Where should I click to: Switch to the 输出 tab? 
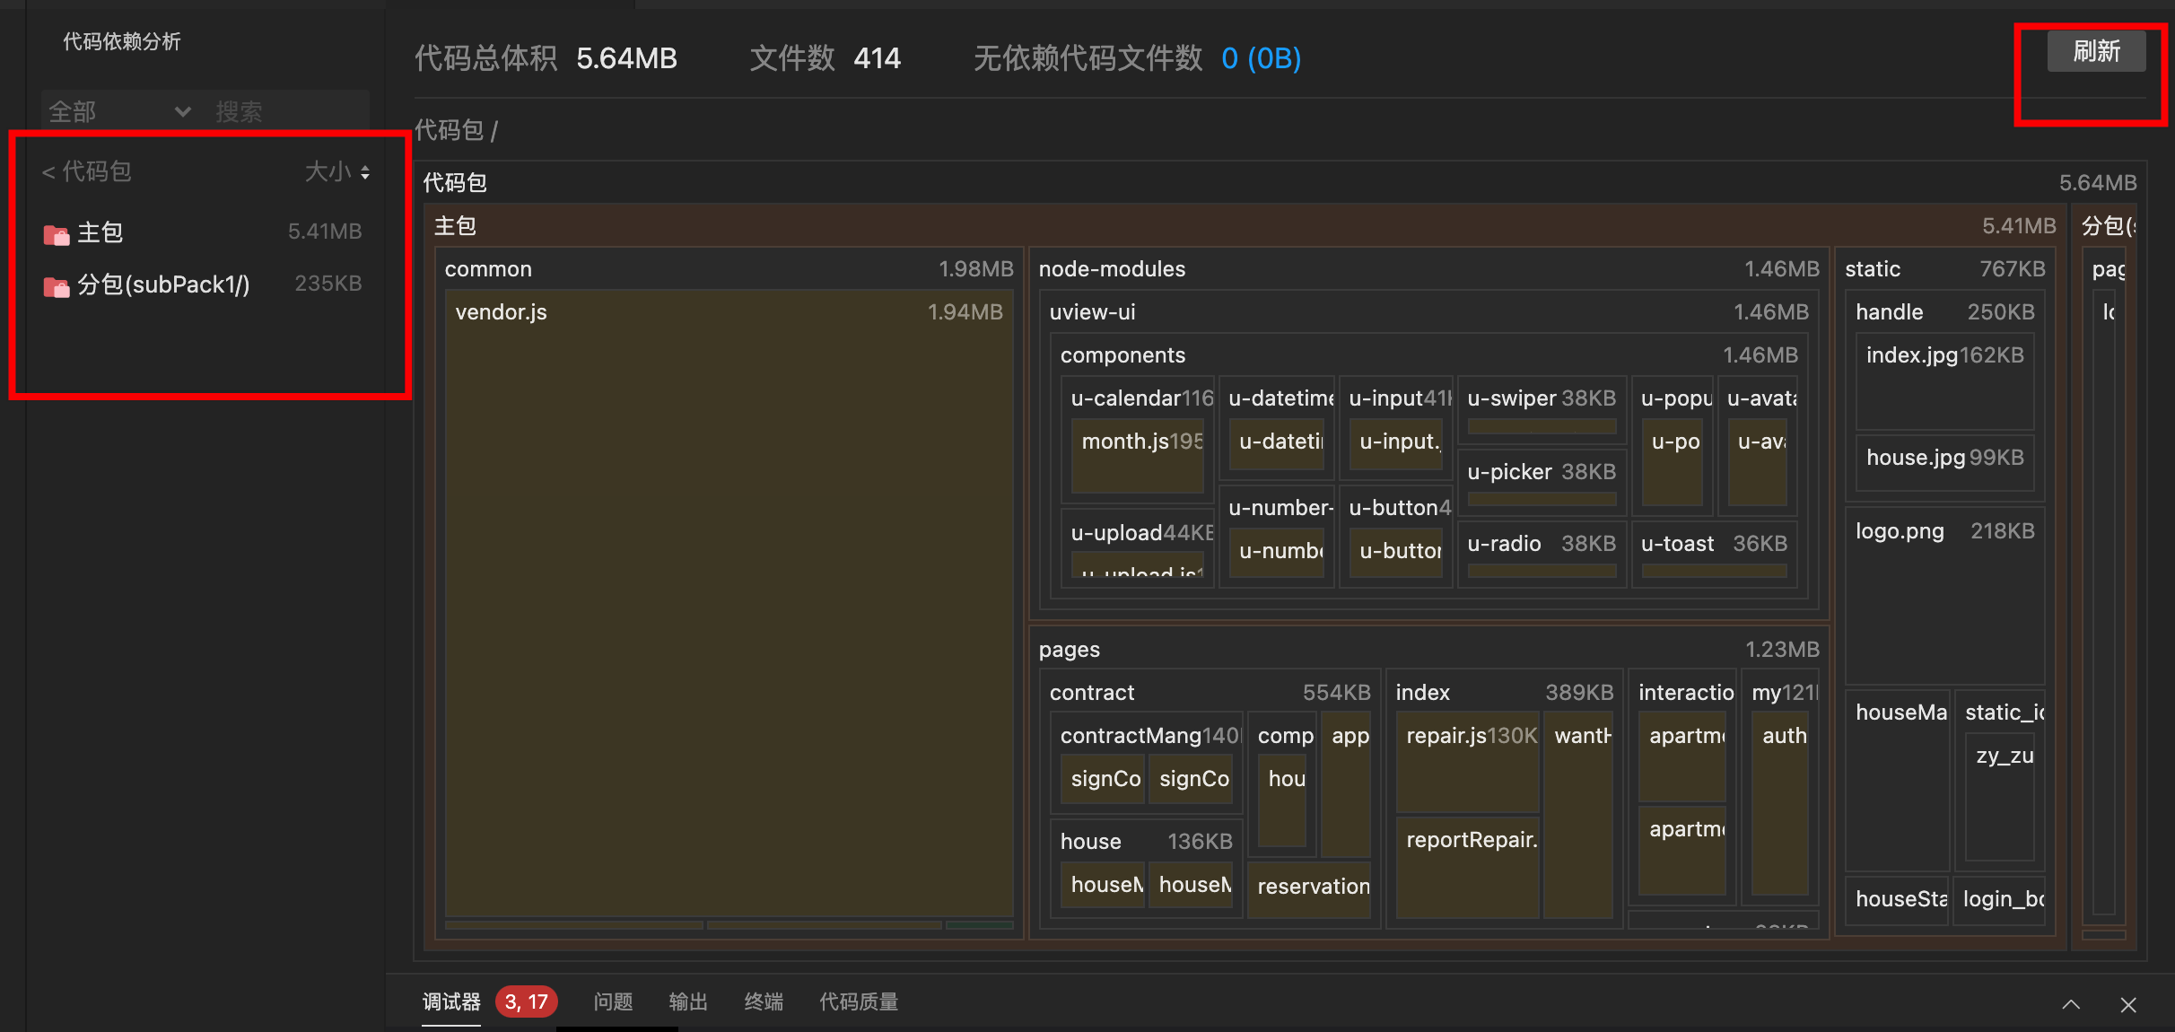pyautogui.click(x=688, y=1001)
